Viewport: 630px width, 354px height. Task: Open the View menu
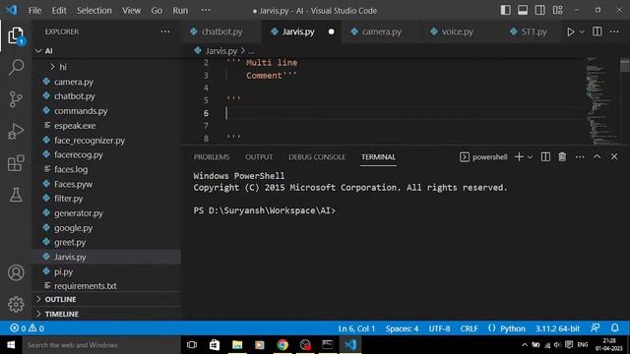click(131, 11)
